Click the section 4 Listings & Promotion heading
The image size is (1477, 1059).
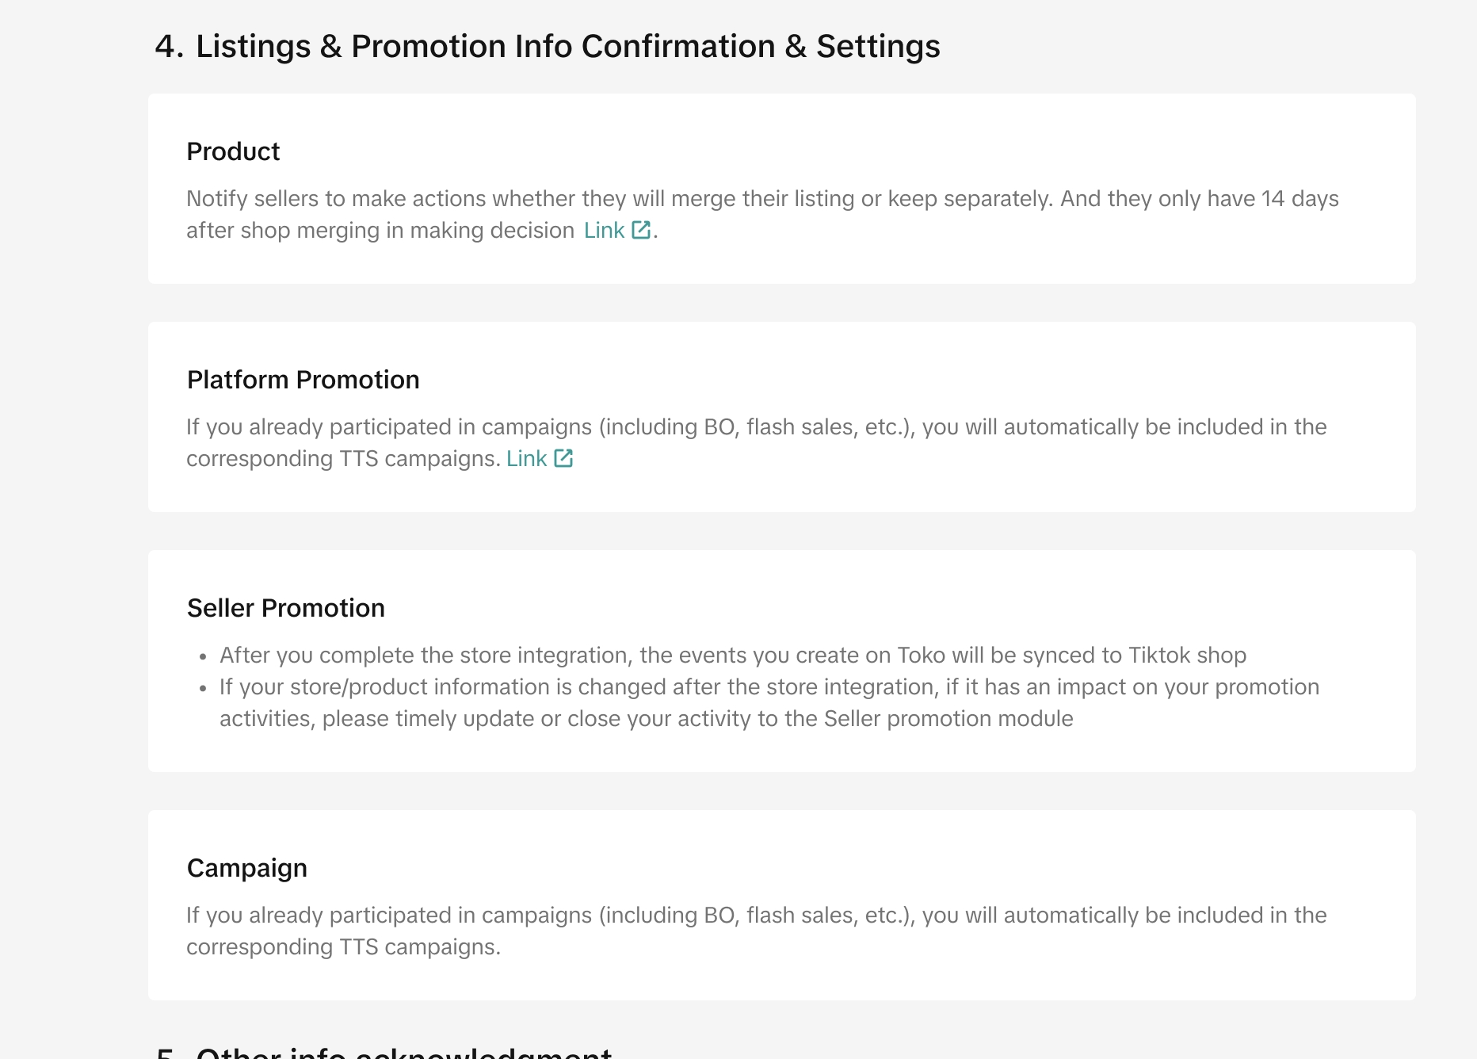pos(548,47)
